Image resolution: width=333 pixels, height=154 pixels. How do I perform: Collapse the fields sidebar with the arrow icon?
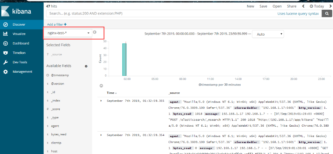(95, 33)
